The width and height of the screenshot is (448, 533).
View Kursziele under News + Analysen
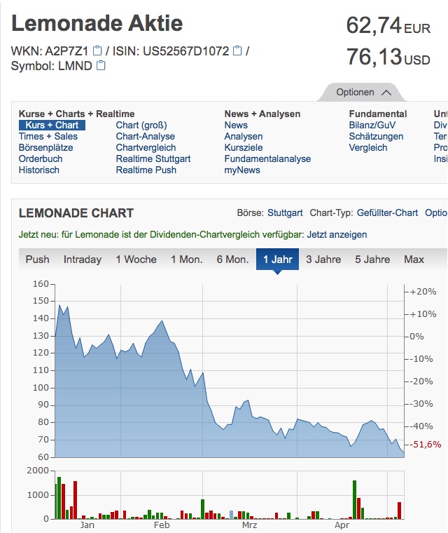pos(244,148)
